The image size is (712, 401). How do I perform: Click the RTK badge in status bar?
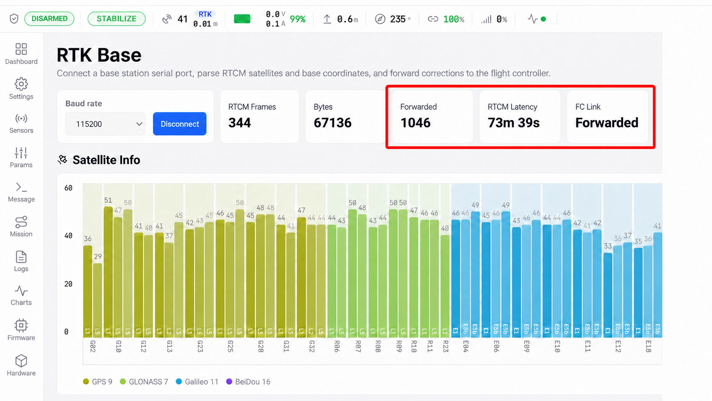205,14
